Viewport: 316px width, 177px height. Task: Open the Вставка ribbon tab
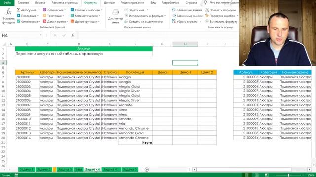click(40, 3)
